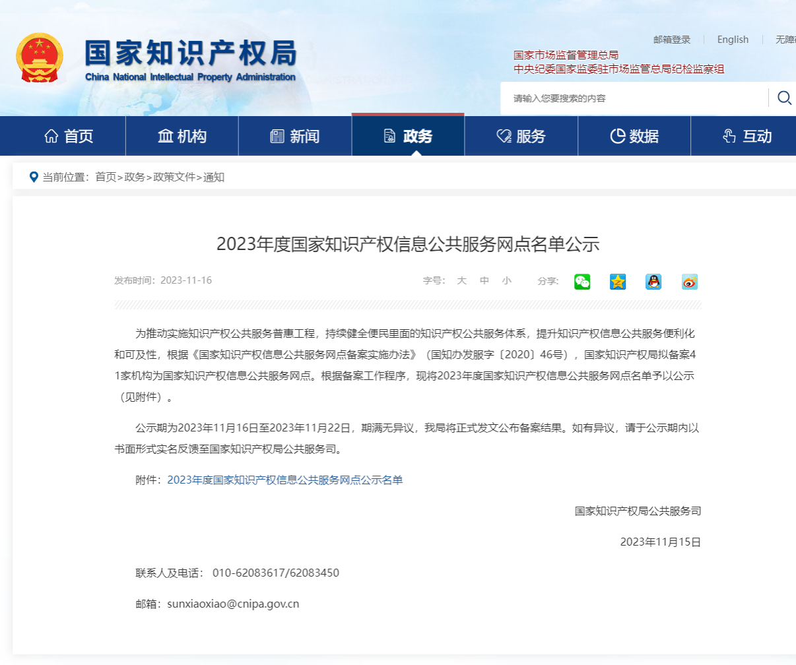Share article via WeChat icon
This screenshot has height=665, width=796.
582,282
